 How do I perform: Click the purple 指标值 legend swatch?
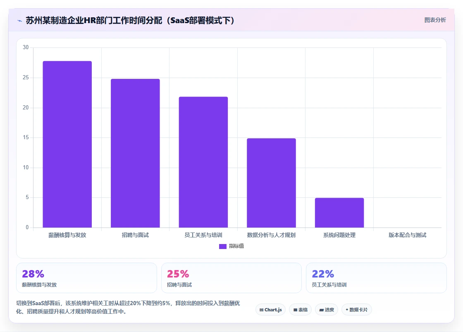click(223, 247)
